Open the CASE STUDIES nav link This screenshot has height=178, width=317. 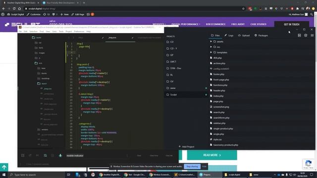click(x=259, y=24)
